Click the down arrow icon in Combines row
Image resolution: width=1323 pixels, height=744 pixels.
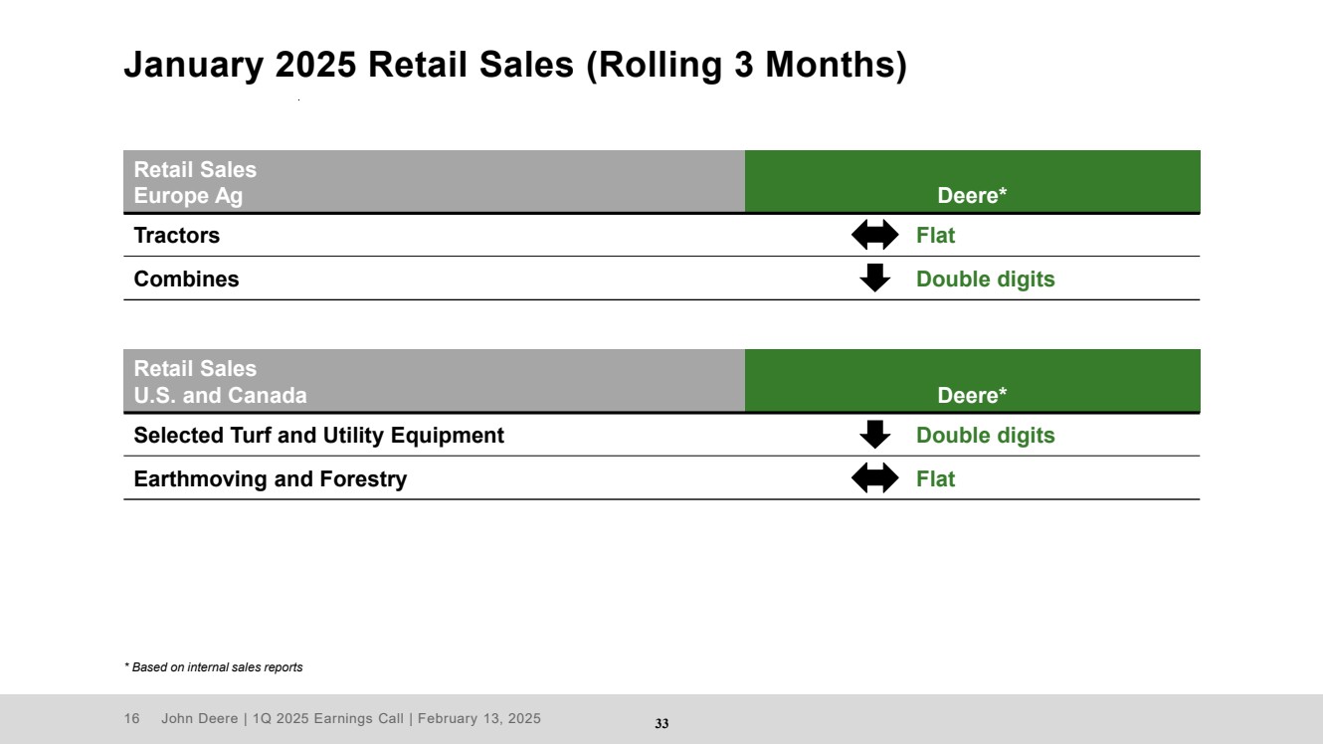[874, 279]
